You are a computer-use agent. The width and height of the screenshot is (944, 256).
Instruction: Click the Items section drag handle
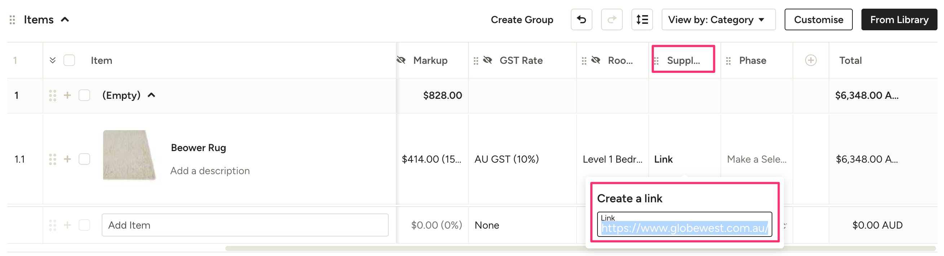click(x=12, y=20)
